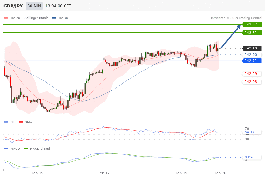265x179 pixels.
Task: Click the Research © 2019 Trading Central credit
Action: coord(236,18)
